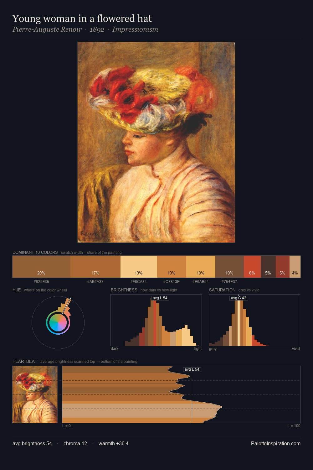The height and width of the screenshot is (470, 313).
Task: Click the Saturation histogram chart
Action: click(254, 320)
